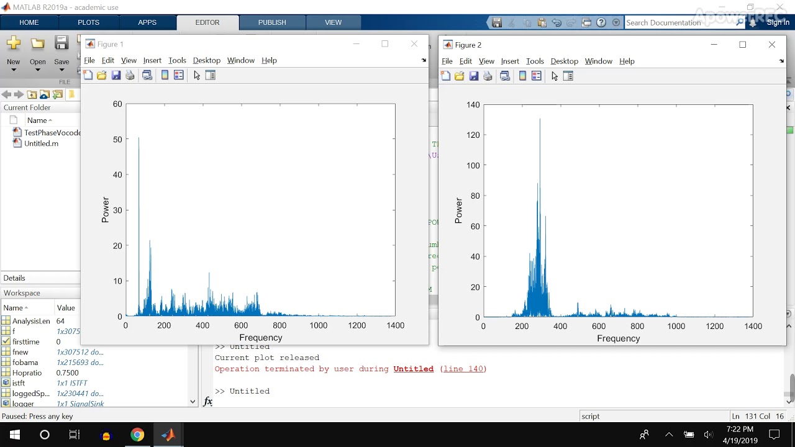Open Property Inspector icon in Figure 1

[211, 75]
